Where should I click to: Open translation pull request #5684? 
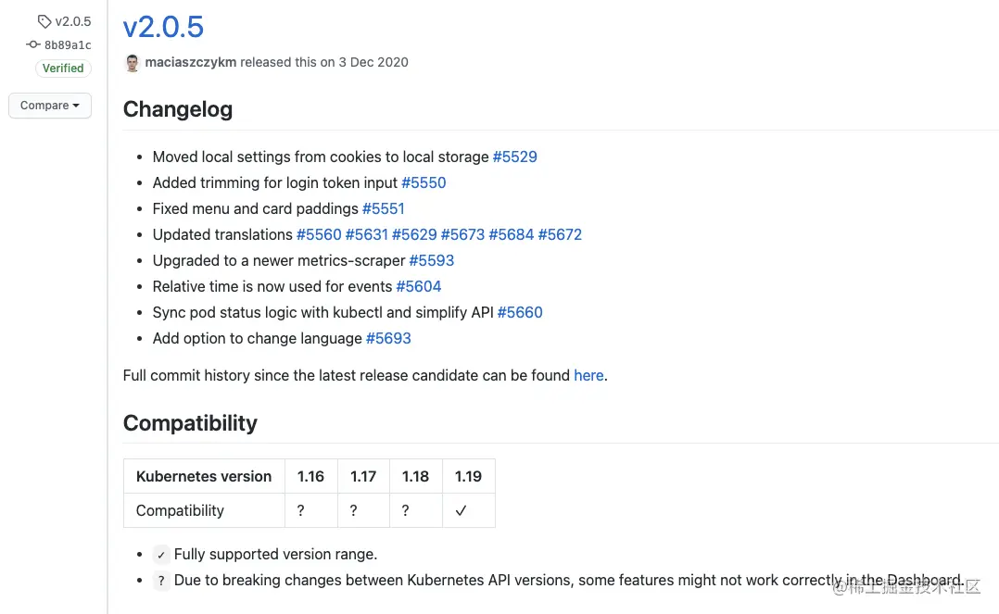512,235
